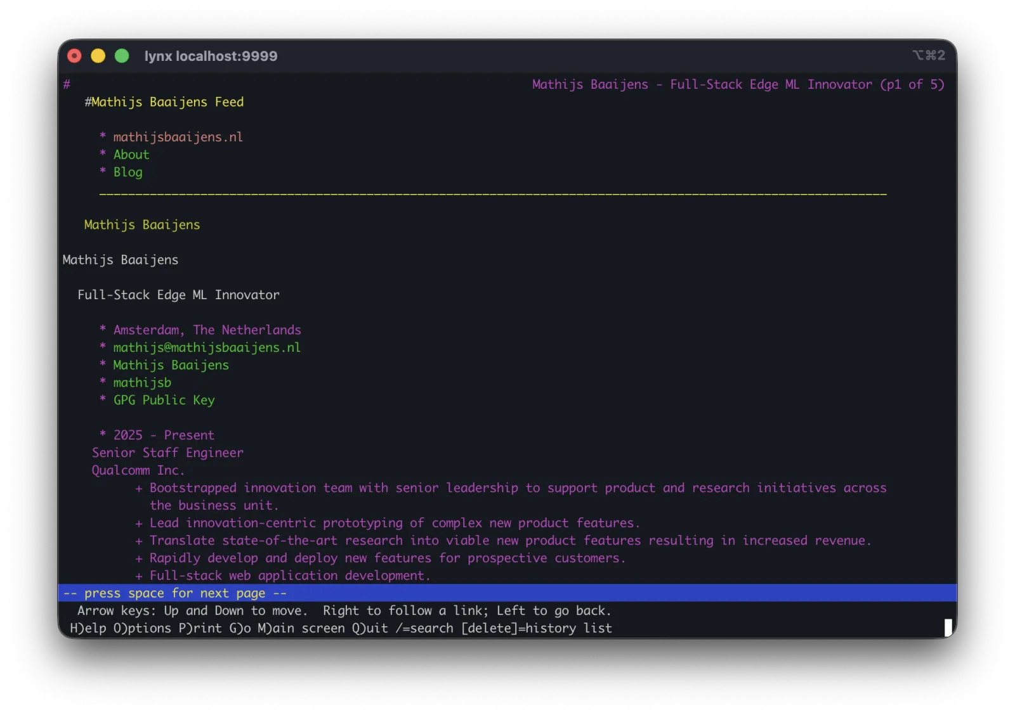The width and height of the screenshot is (1015, 715).
Task: Follow the About link
Action: [x=131, y=154]
